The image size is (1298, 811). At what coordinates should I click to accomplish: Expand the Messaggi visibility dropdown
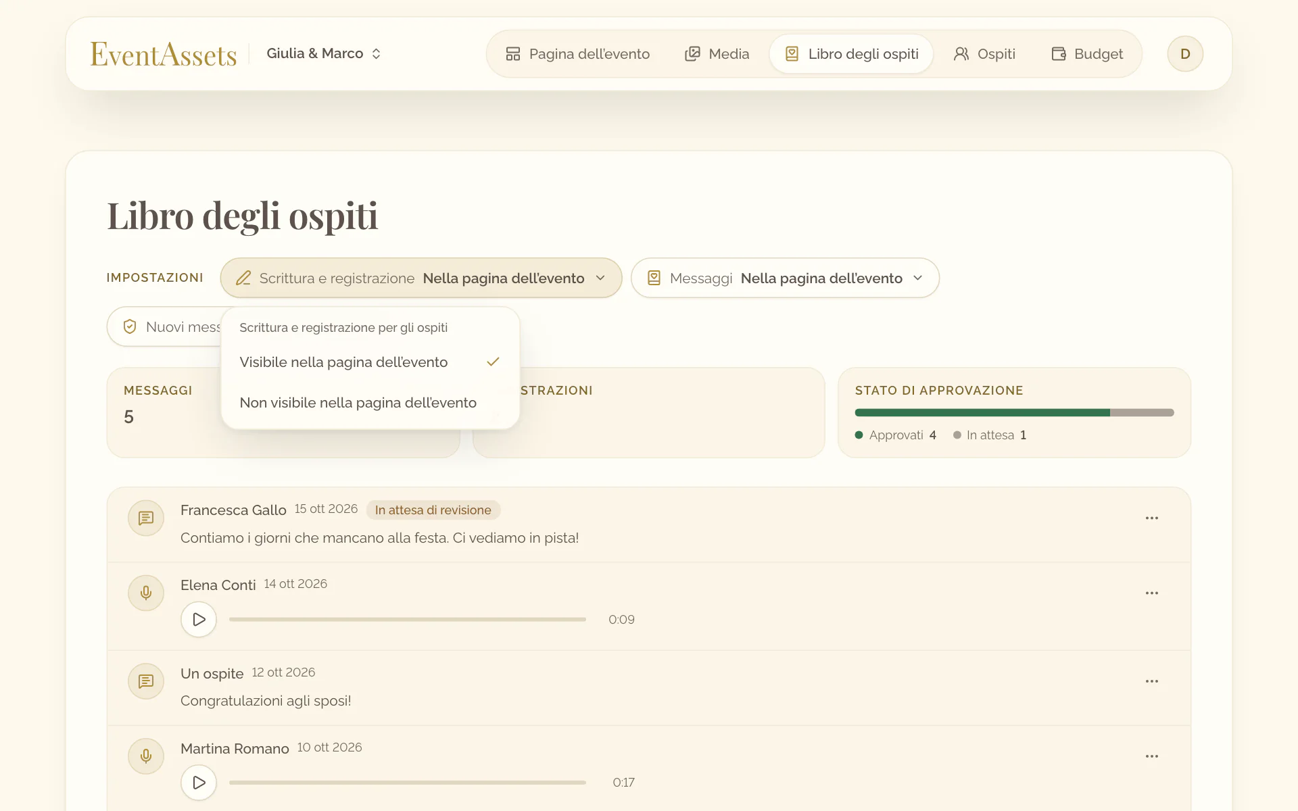pos(785,278)
